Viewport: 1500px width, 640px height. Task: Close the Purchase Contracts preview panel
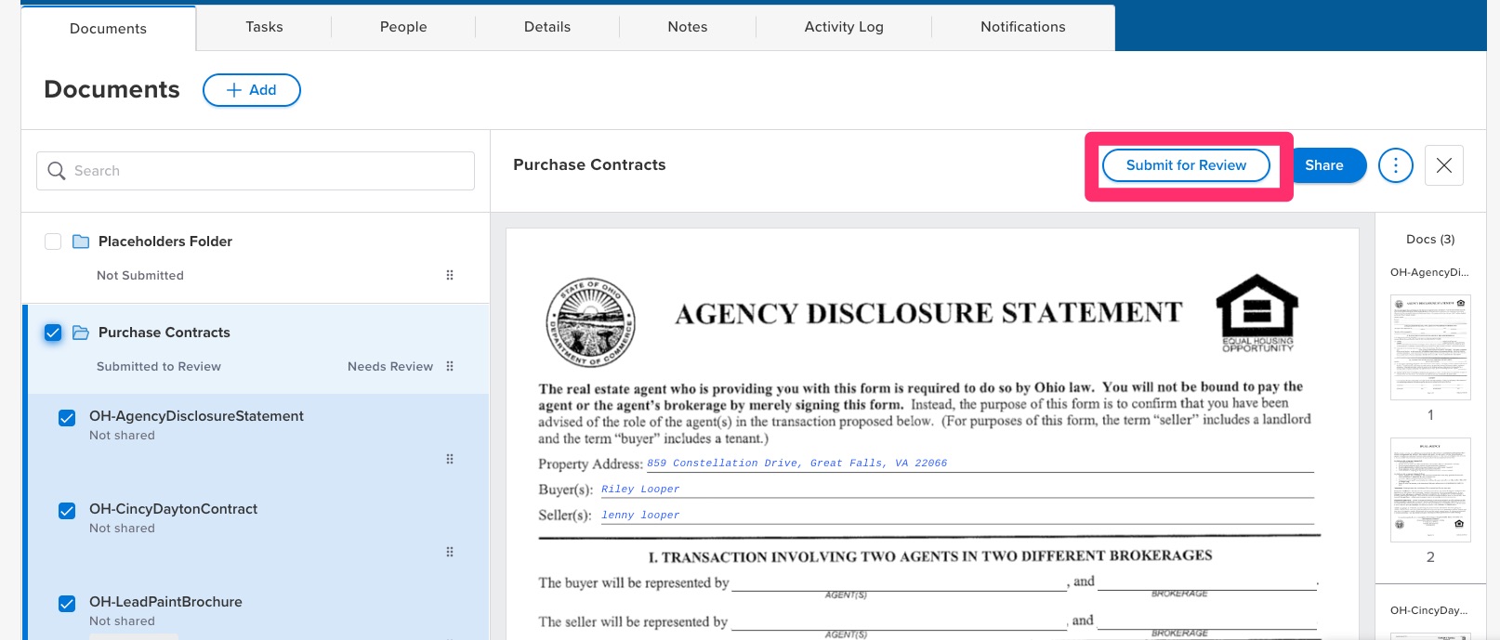click(x=1443, y=165)
